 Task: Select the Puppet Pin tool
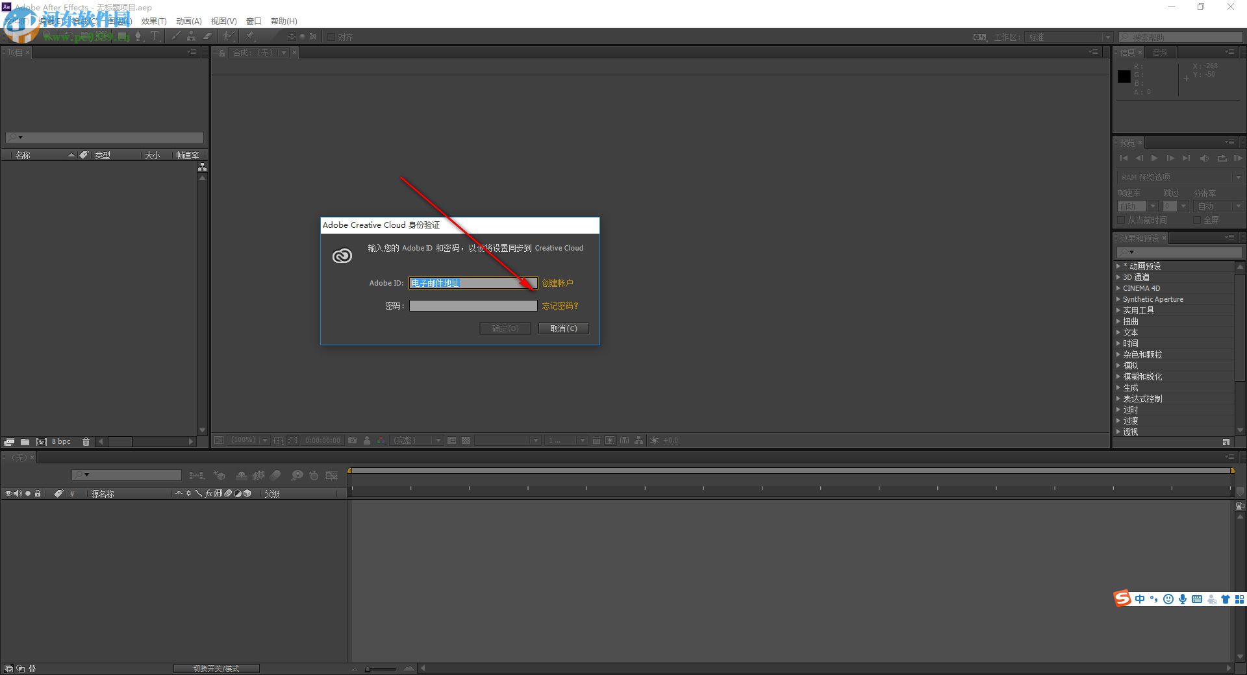coord(250,37)
